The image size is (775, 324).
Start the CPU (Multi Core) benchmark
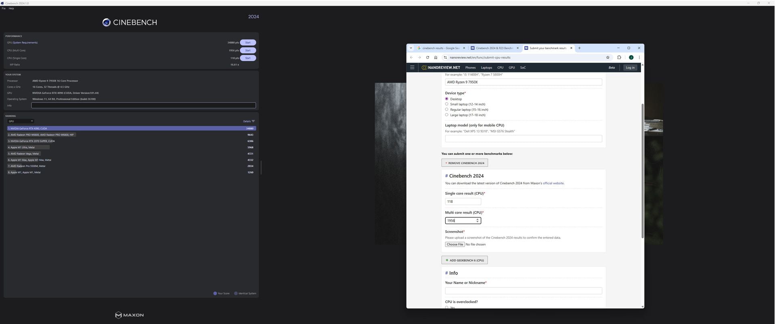click(x=248, y=50)
